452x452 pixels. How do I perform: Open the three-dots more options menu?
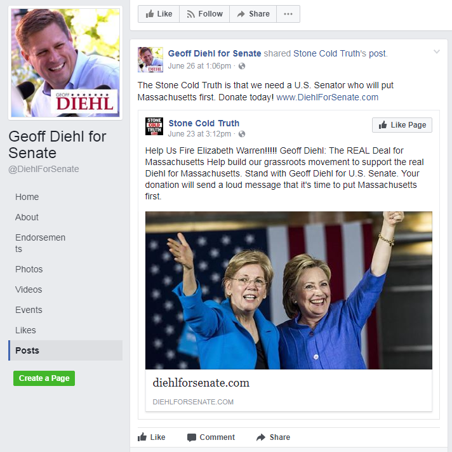click(x=288, y=14)
